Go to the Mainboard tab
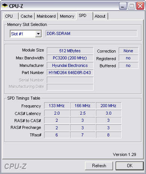The width and height of the screenshot is (146, 174). [46, 16]
